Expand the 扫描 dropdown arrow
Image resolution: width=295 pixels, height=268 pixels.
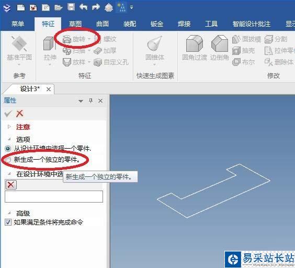[89, 51]
